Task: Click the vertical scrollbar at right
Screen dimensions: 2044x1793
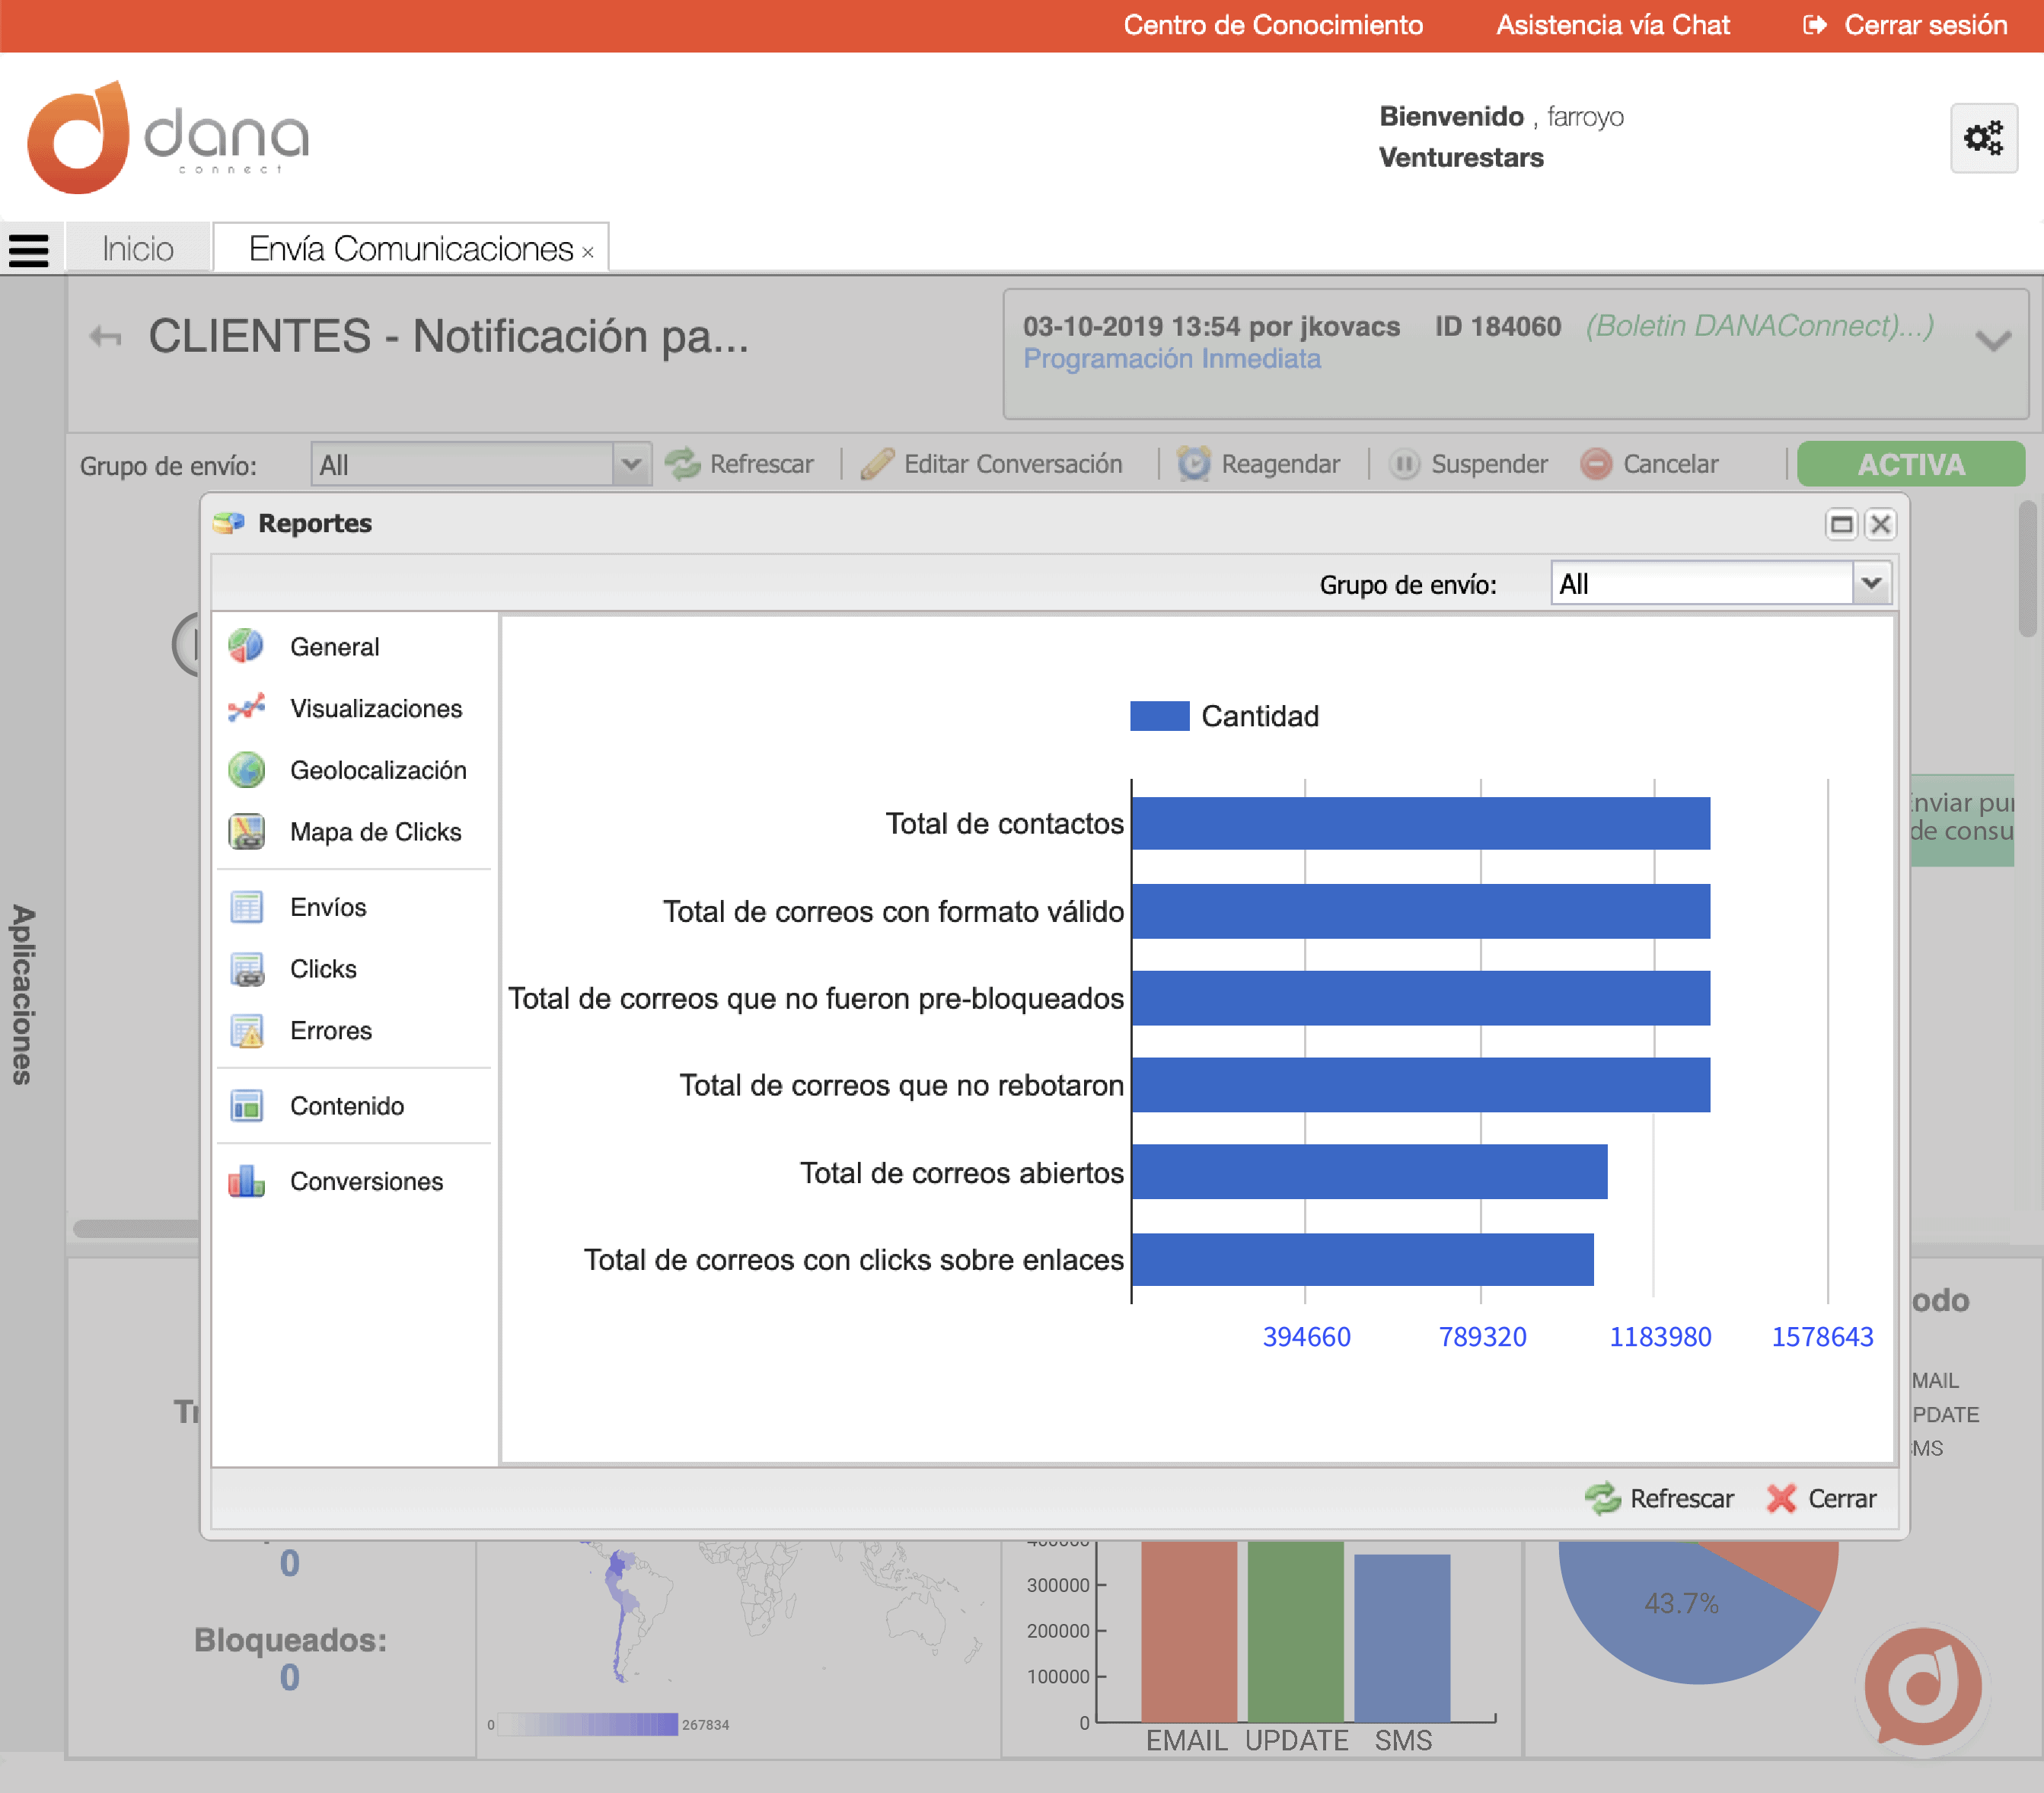Action: point(2028,569)
